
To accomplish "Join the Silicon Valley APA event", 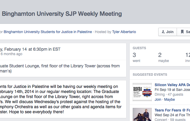I will coord(158,100).
